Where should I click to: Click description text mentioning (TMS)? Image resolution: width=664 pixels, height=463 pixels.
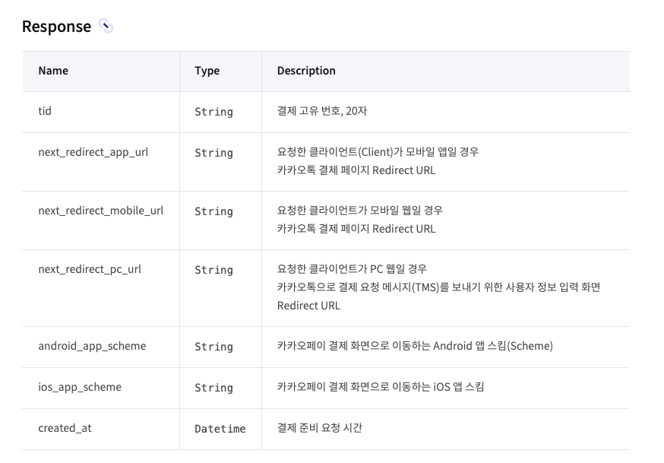[438, 287]
